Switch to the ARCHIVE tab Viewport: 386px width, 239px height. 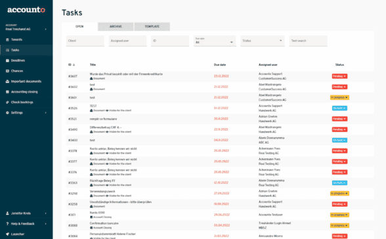116,26
